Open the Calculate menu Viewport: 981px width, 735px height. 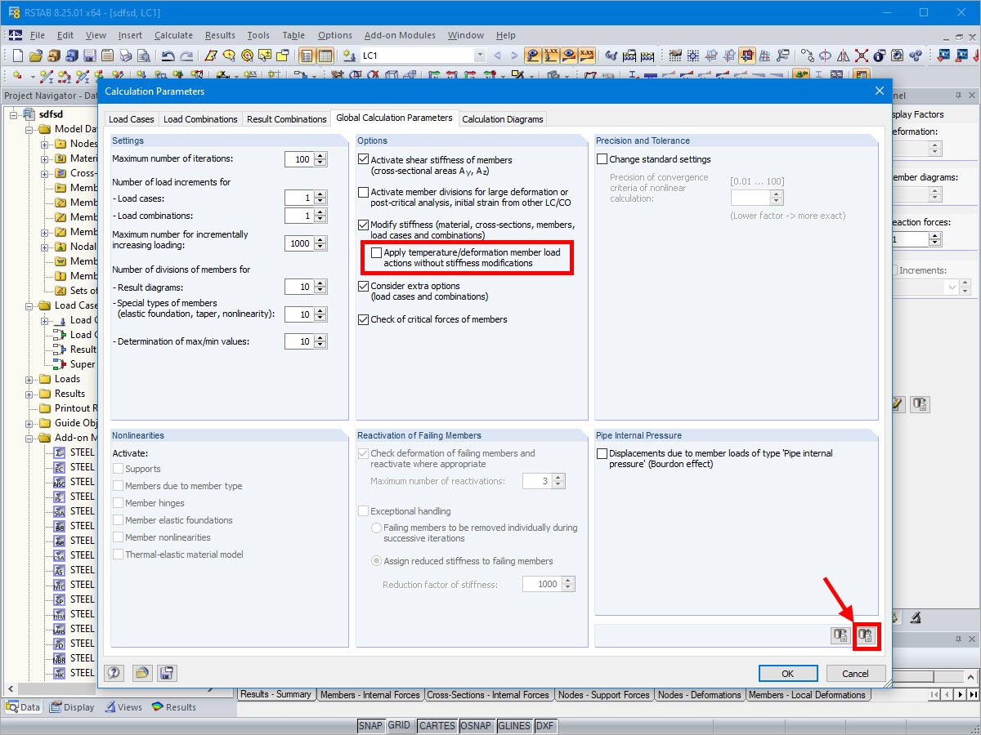point(173,35)
